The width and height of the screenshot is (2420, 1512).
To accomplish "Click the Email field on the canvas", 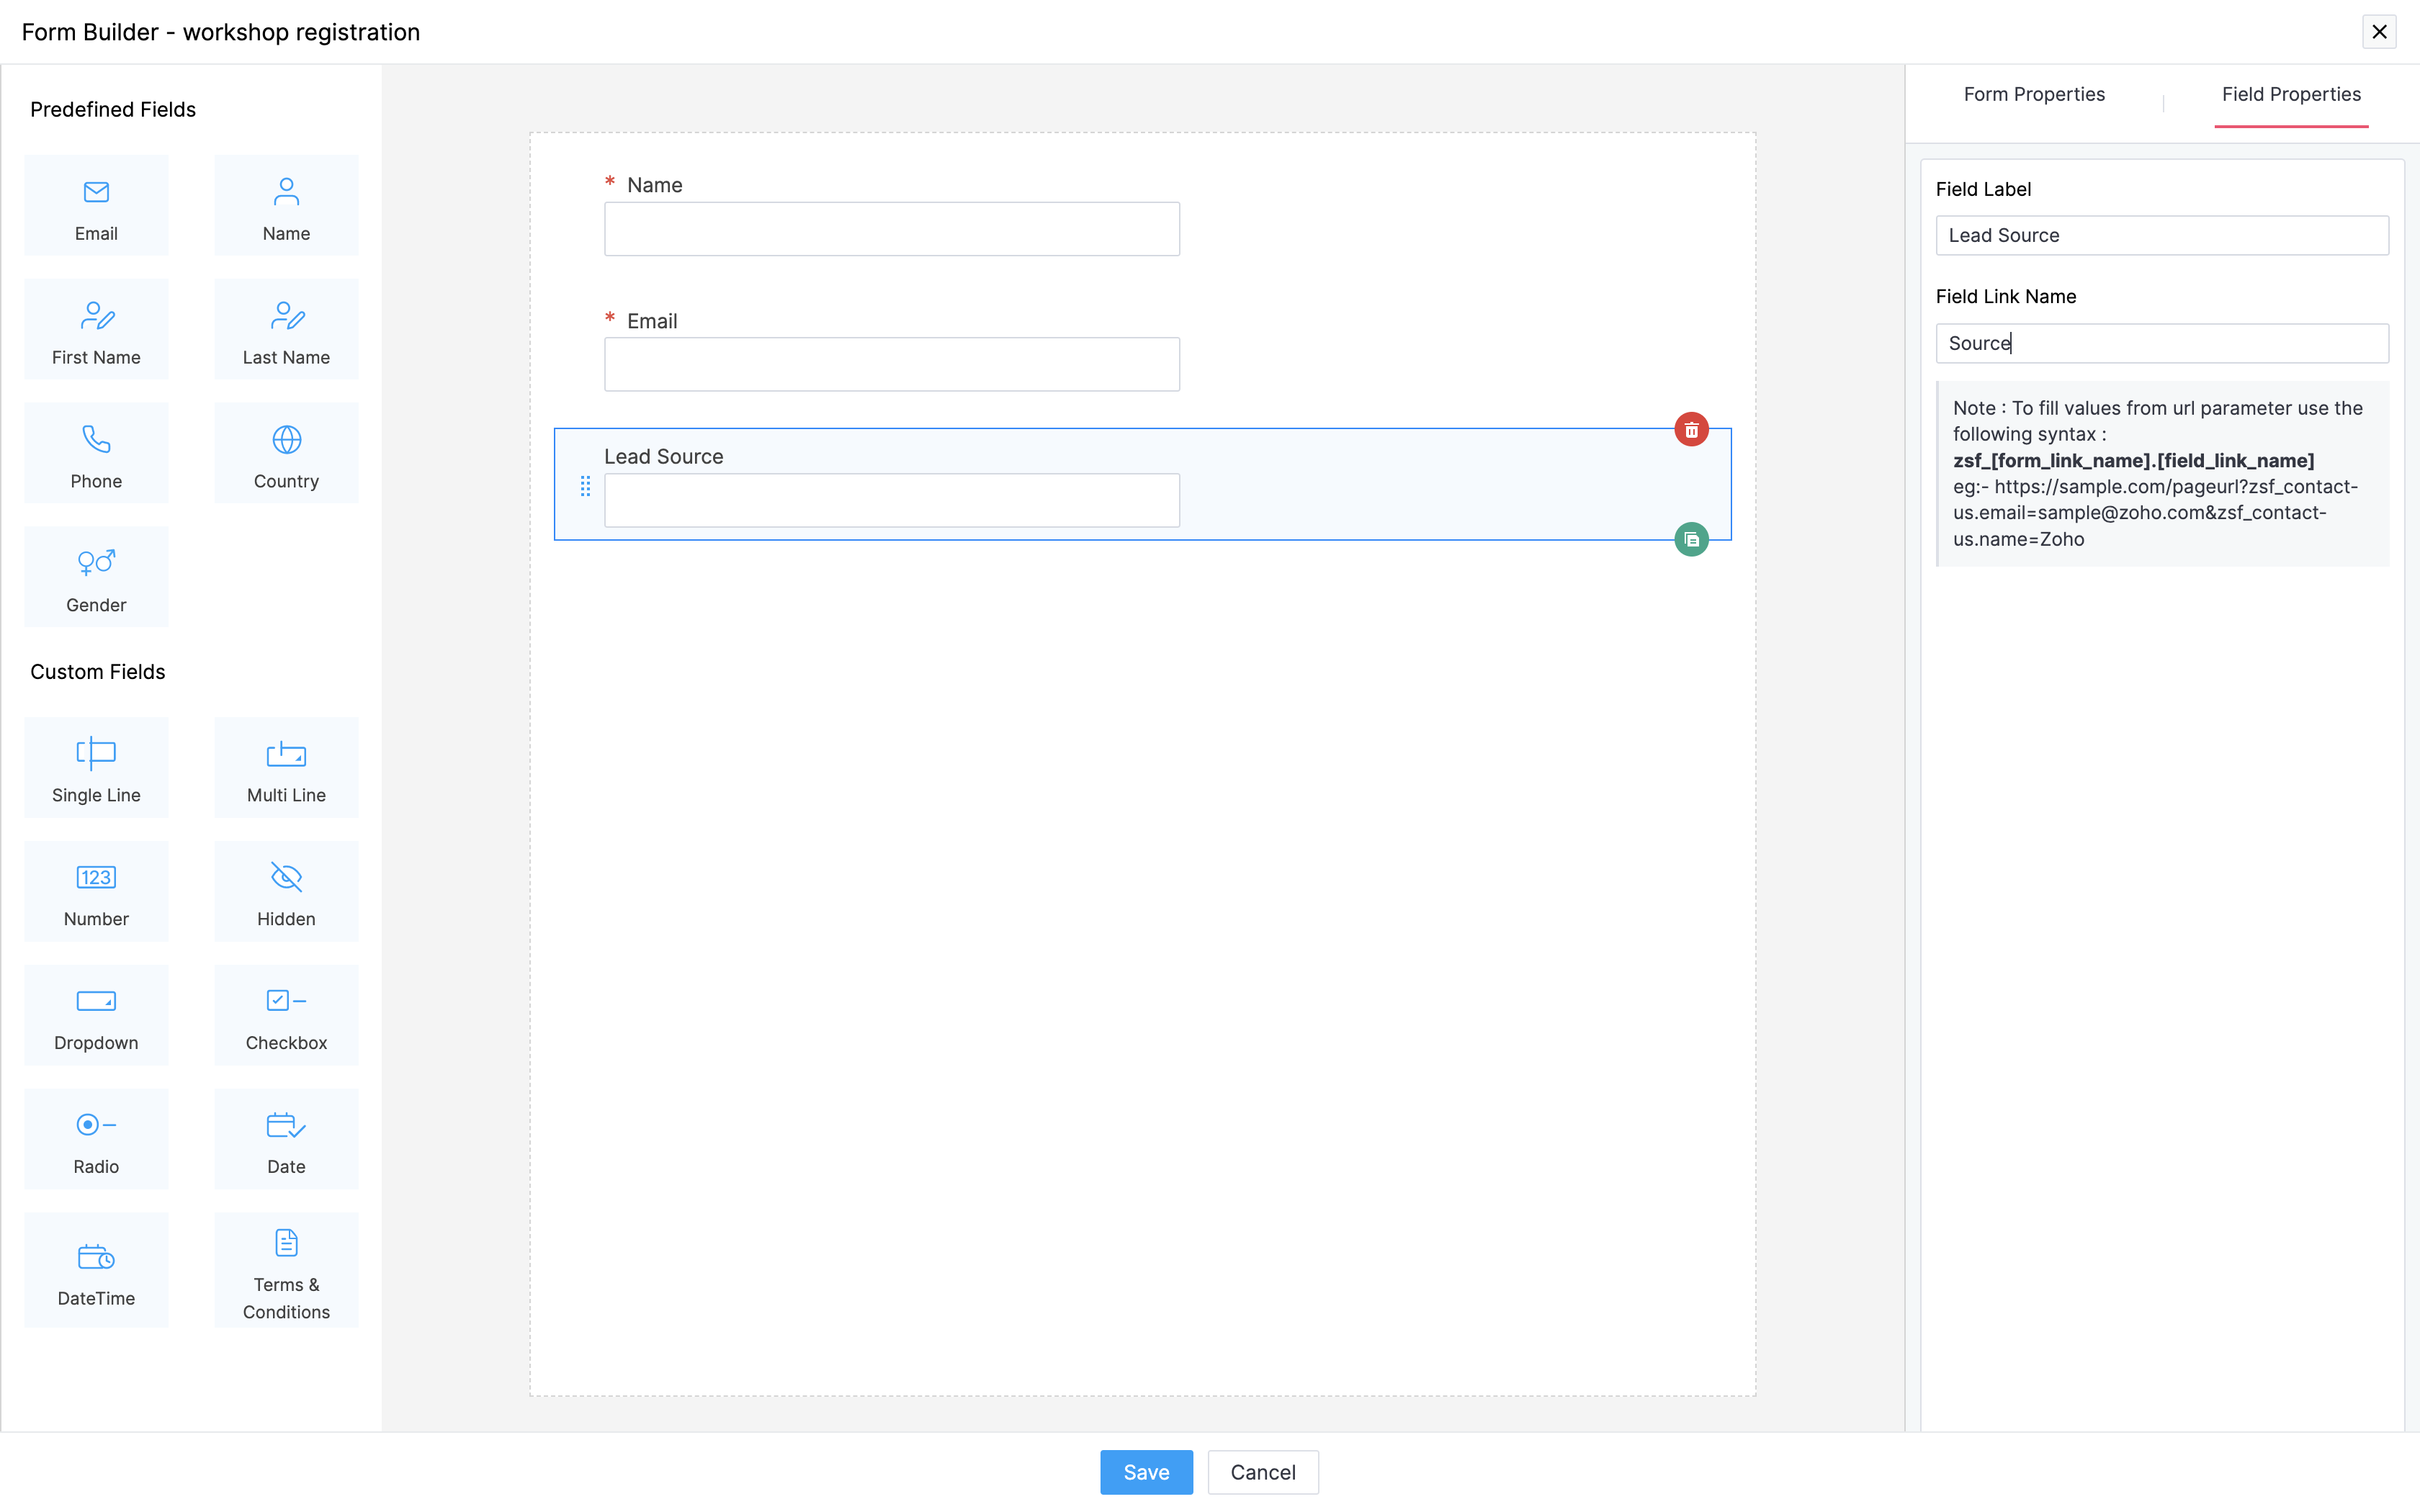I will (891, 364).
